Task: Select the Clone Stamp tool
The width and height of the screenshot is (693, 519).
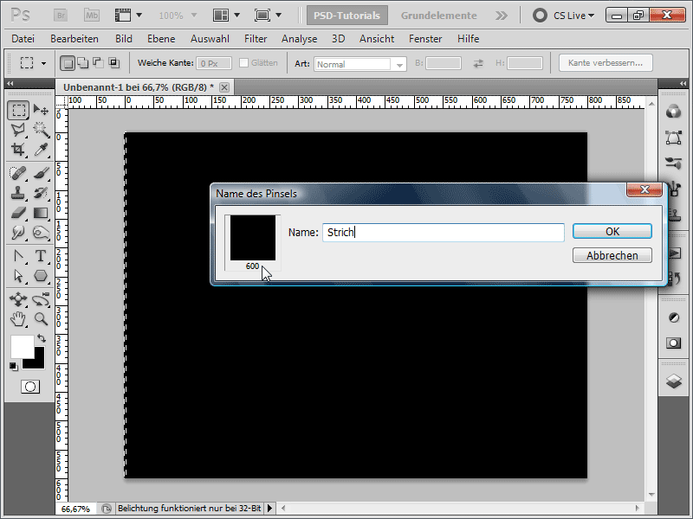Action: tap(18, 193)
